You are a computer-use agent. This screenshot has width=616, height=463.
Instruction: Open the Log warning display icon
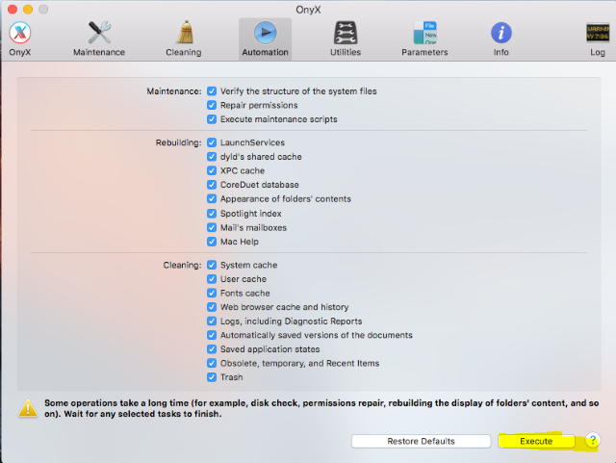598,33
